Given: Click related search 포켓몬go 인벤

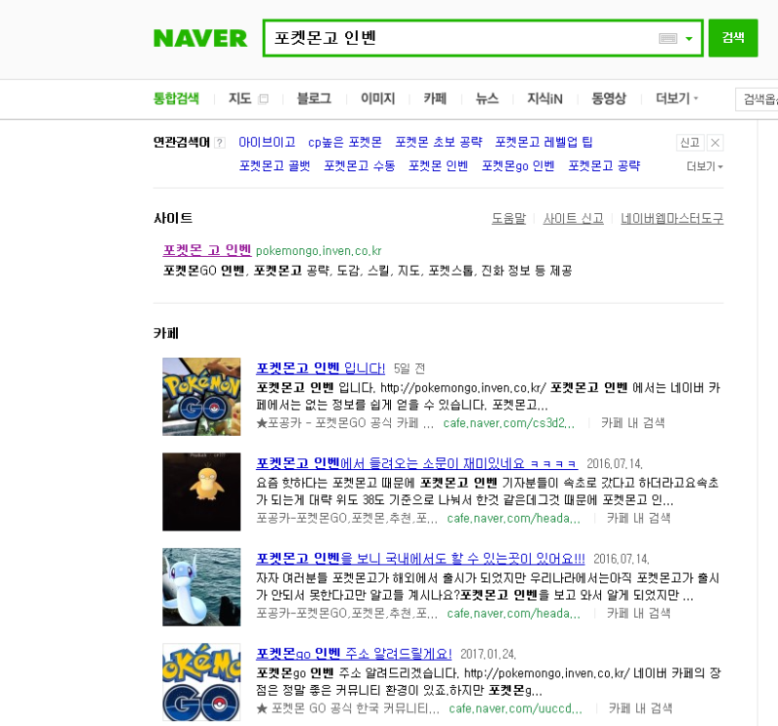Looking at the screenshot, I should (518, 165).
